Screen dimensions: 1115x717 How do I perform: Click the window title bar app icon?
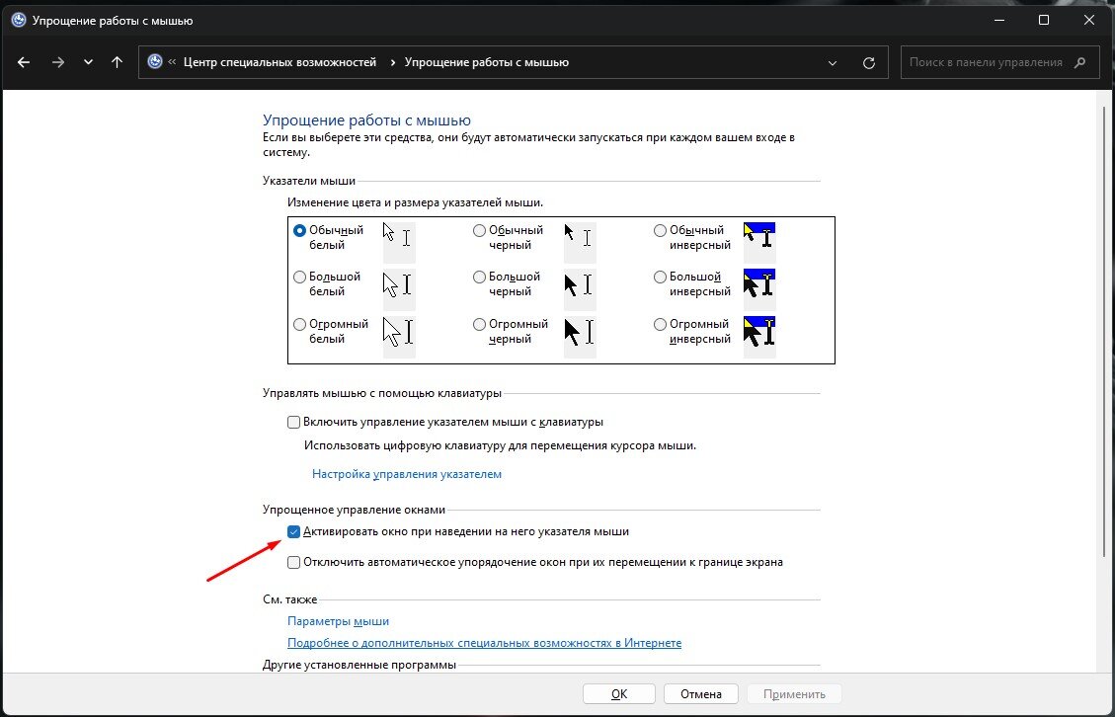19,20
